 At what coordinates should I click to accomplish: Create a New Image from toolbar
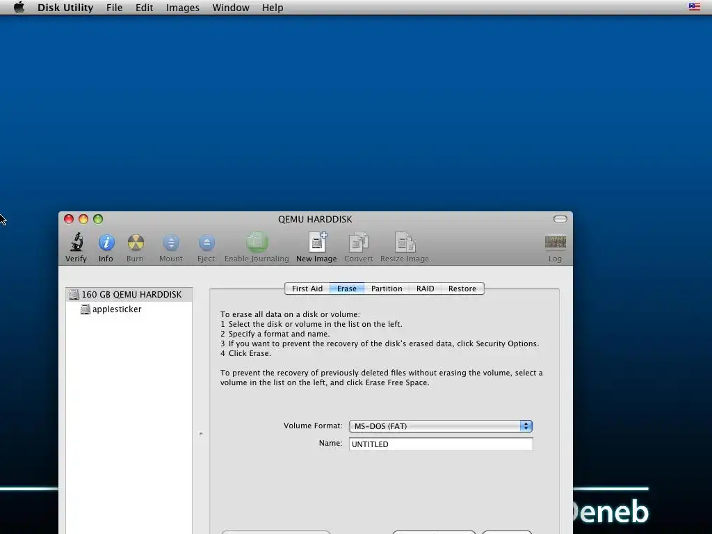[317, 241]
